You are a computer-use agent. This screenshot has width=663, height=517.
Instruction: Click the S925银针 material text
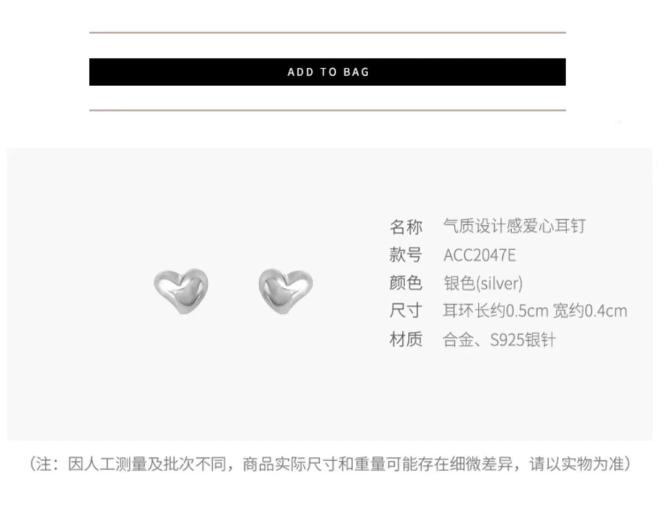click(523, 340)
